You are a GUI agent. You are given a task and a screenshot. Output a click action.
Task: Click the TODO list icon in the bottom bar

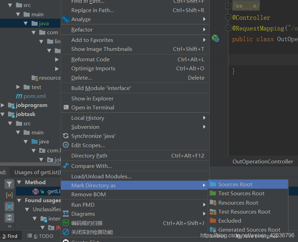(29, 236)
